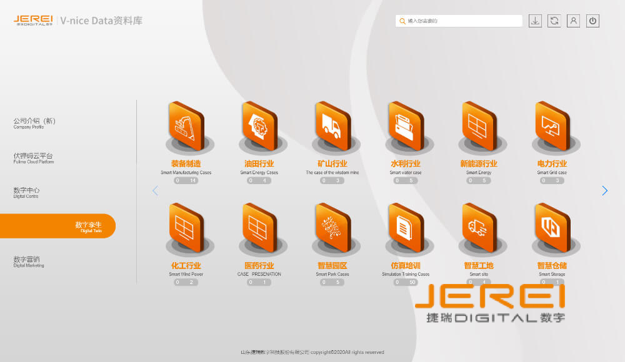Open the 智慧仓储 Smart Storage icon
Screen dimensions: 625x362
coord(552,227)
